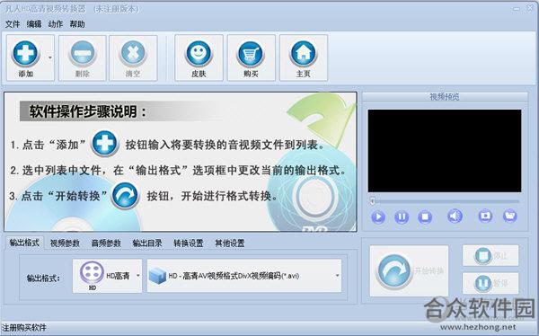Click the black video preview area
The width and height of the screenshot is (539, 336).
(x=445, y=151)
